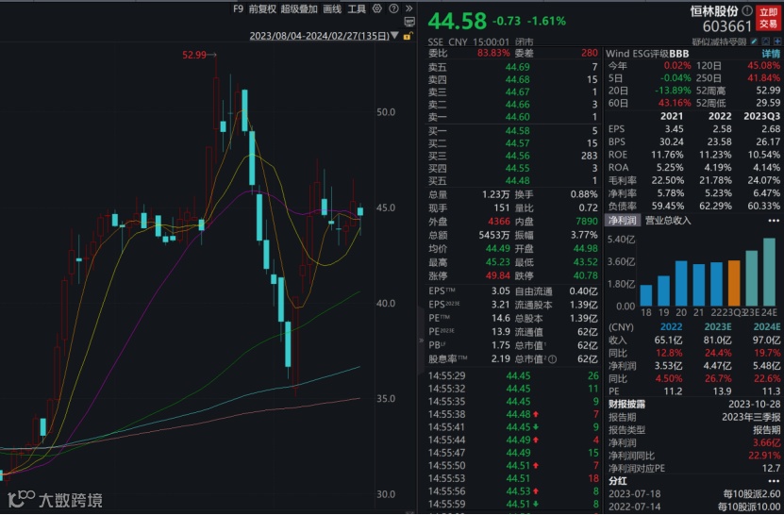This screenshot has width=784, height=515.
Task: Click the 2023Q3 column header in financials table
Action: (x=761, y=116)
